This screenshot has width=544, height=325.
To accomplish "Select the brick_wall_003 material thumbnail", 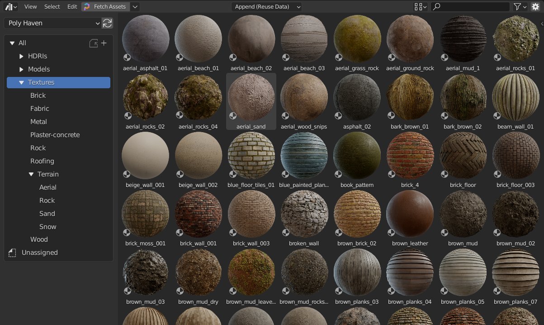I will pos(251,213).
